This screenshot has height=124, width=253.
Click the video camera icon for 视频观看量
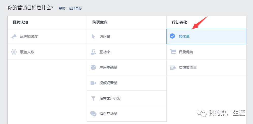point(93,83)
